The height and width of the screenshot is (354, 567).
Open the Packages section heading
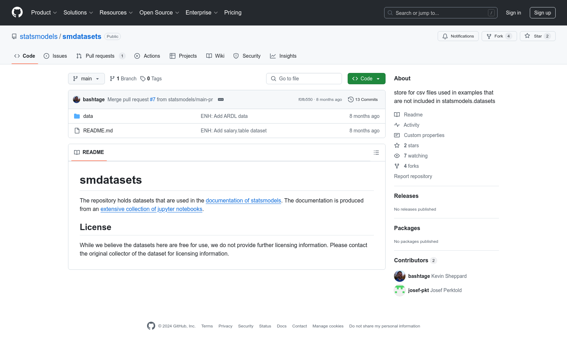[x=407, y=228]
